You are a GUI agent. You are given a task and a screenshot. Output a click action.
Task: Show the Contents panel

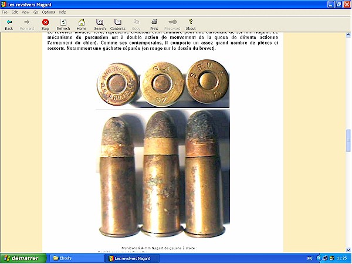point(118,25)
